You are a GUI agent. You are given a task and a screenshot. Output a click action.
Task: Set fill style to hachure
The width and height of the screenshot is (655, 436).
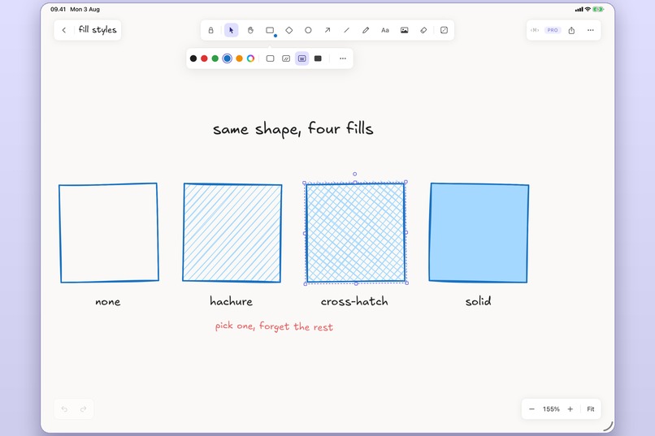(x=286, y=58)
